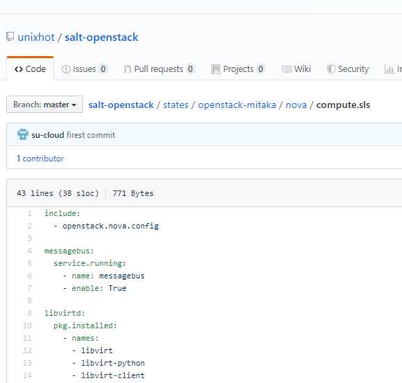Viewport: 402px width, 383px height.
Task: Click the 'include:' code text
Action: [62, 213]
